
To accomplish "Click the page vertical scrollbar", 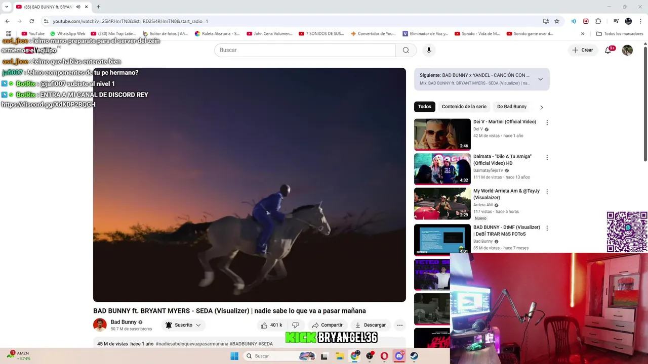I will coord(645,104).
